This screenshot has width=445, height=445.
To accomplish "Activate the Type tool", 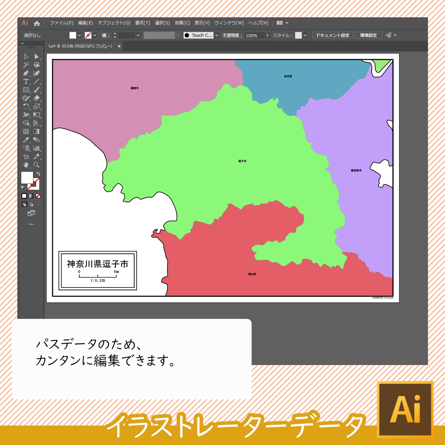I will coord(26,82).
